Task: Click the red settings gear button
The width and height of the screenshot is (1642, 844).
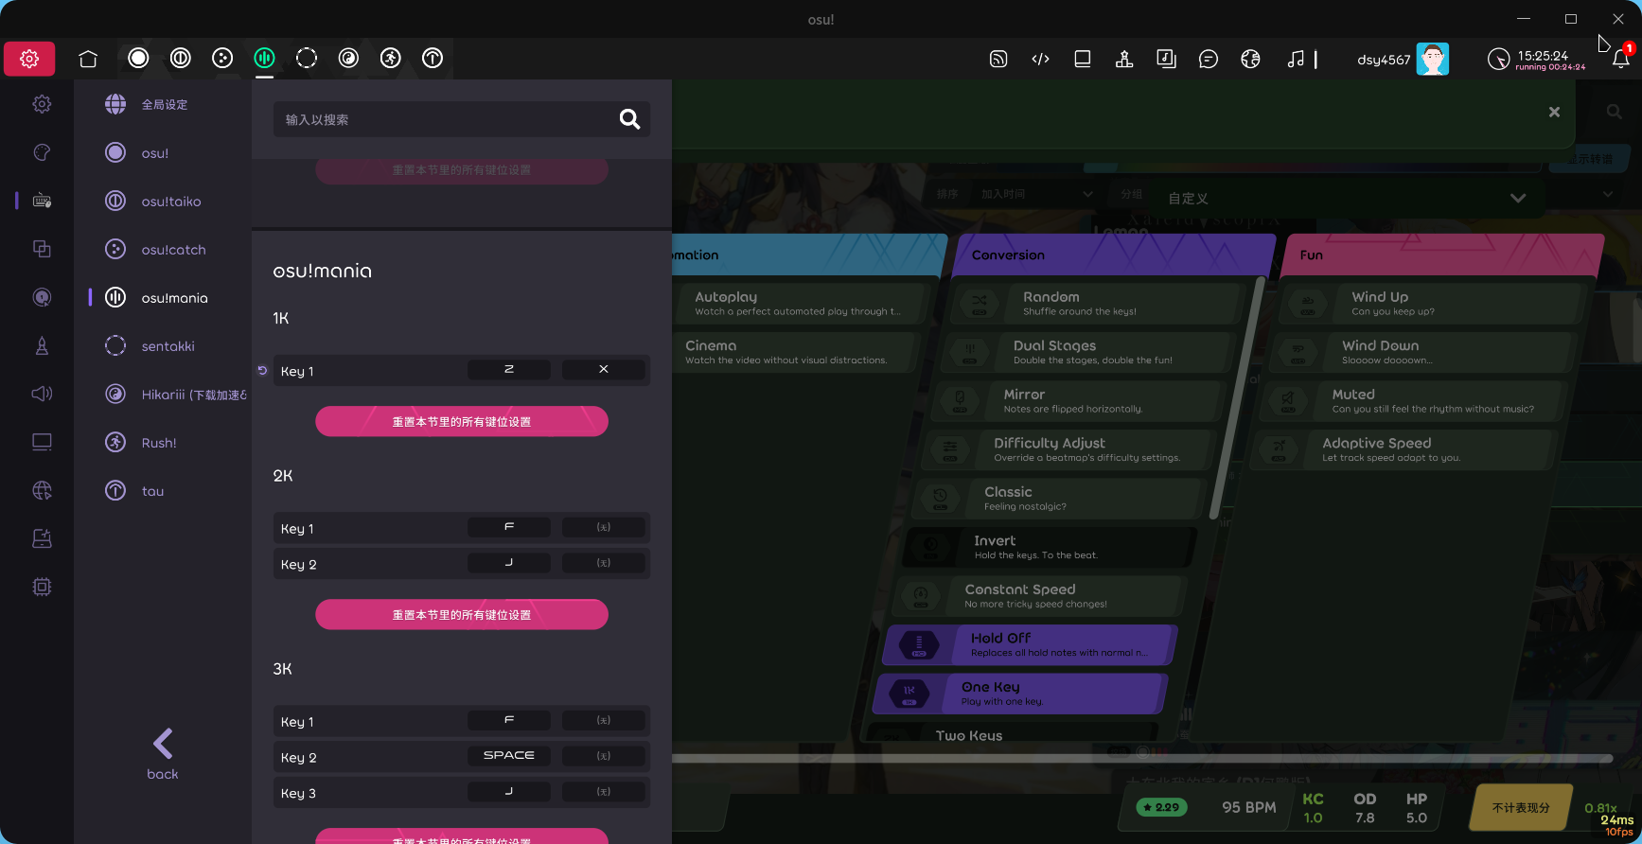Action: 29,59
